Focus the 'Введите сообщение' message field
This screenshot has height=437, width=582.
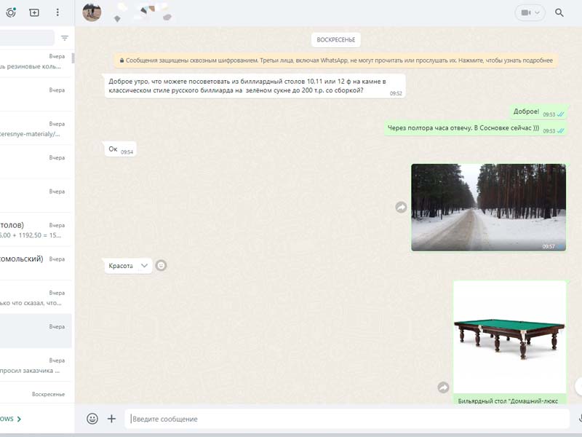pos(347,419)
